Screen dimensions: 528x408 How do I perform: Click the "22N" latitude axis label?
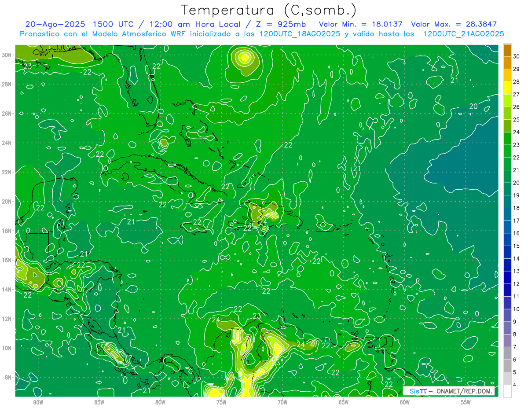7,172
